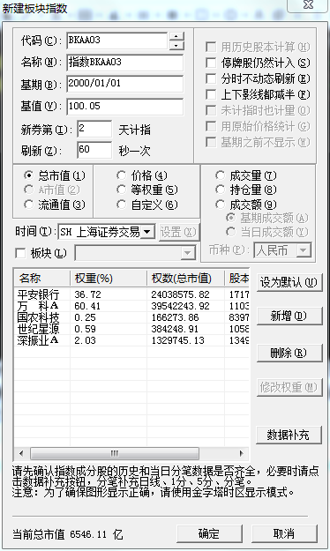
Task: Select the 成交量 radio option
Action: tap(221, 175)
